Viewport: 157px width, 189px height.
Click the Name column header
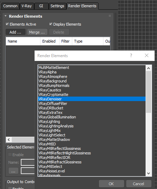(23, 41)
